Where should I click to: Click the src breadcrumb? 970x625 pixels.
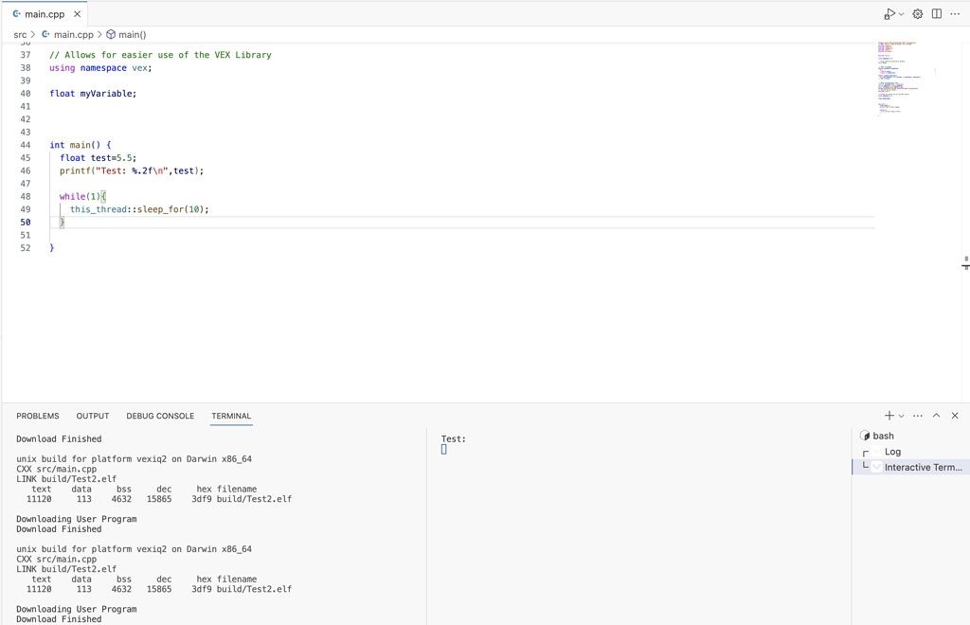click(21, 35)
